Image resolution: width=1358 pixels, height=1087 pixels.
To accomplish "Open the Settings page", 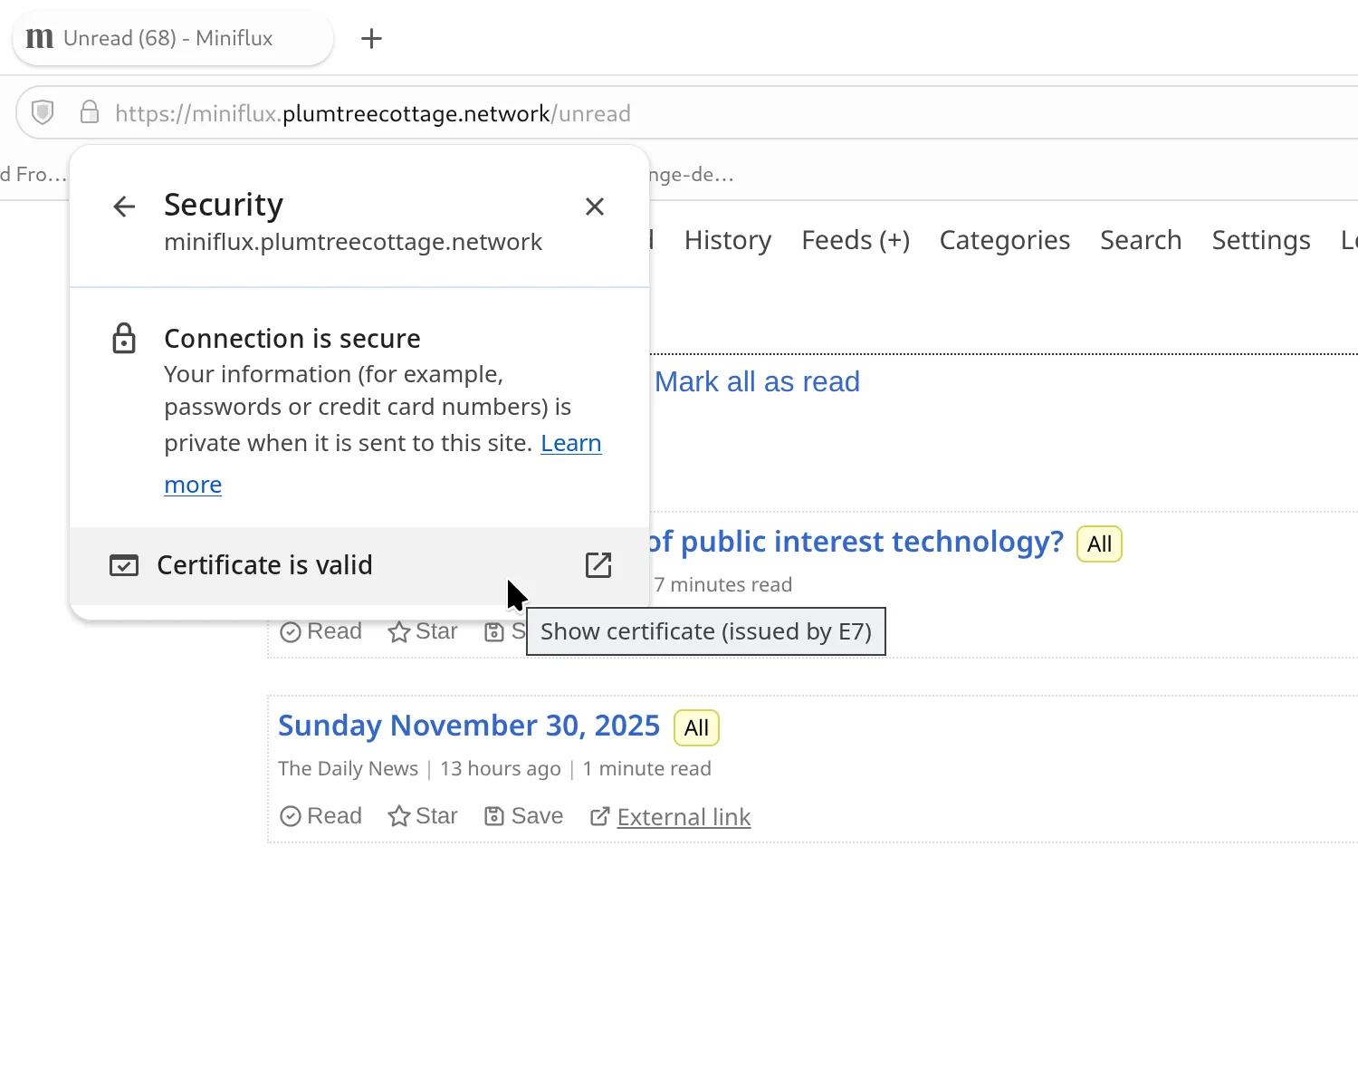I will (x=1260, y=240).
